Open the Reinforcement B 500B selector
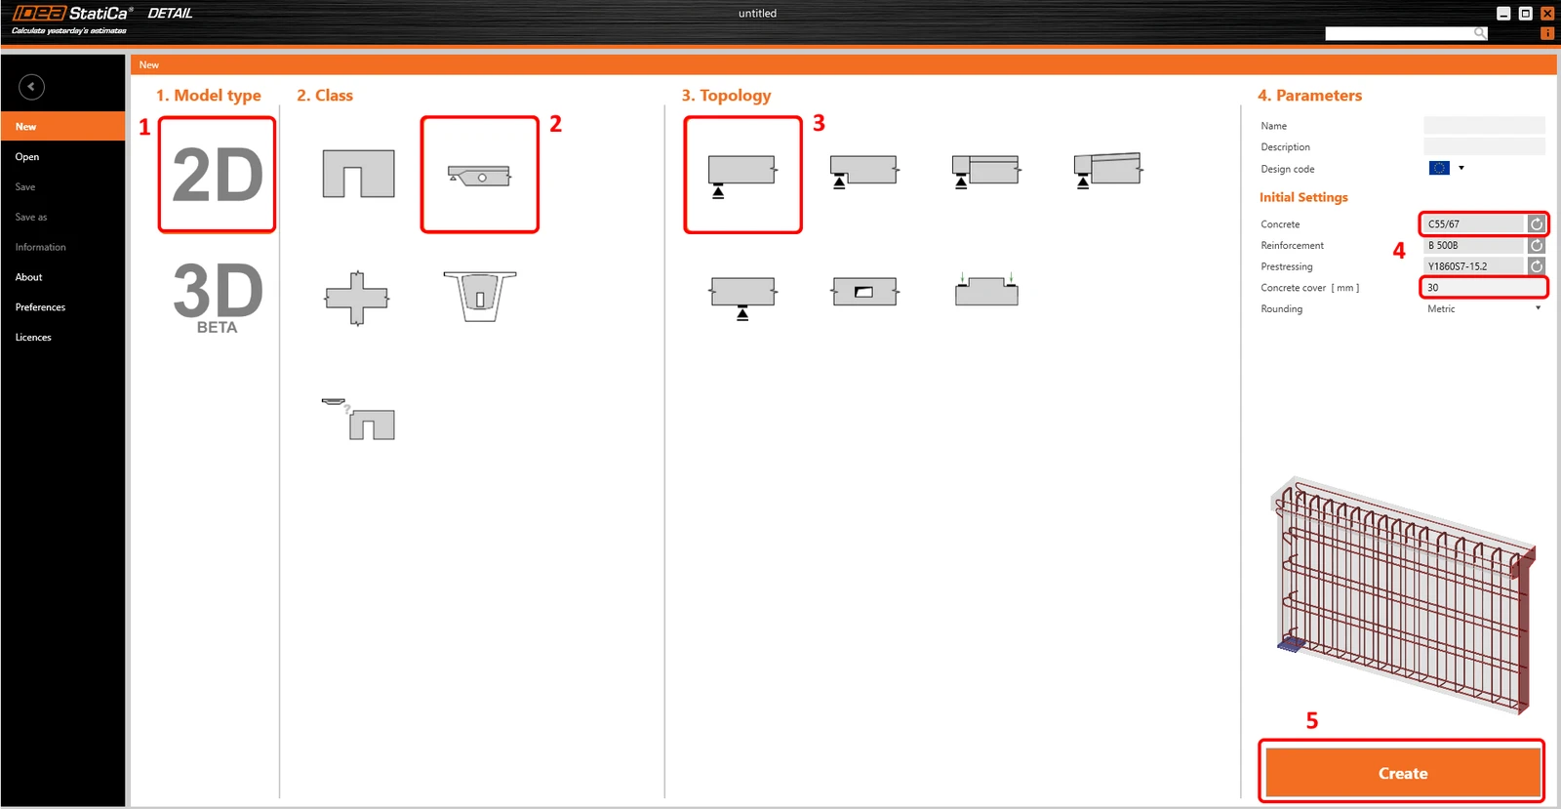The width and height of the screenshot is (1561, 809). (x=1473, y=245)
